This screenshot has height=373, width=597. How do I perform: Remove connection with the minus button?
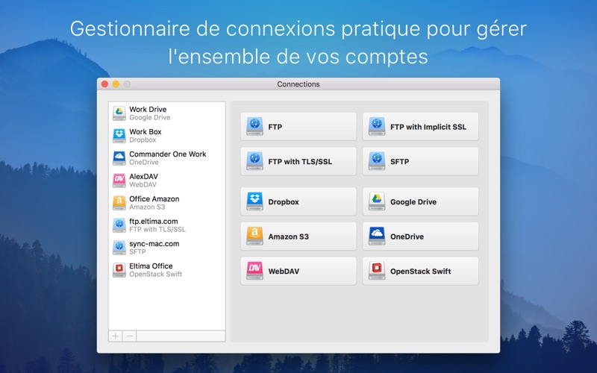click(129, 336)
